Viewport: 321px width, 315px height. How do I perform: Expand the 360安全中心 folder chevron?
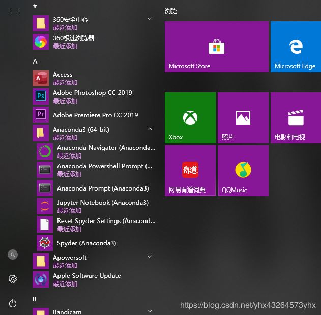coord(150,19)
